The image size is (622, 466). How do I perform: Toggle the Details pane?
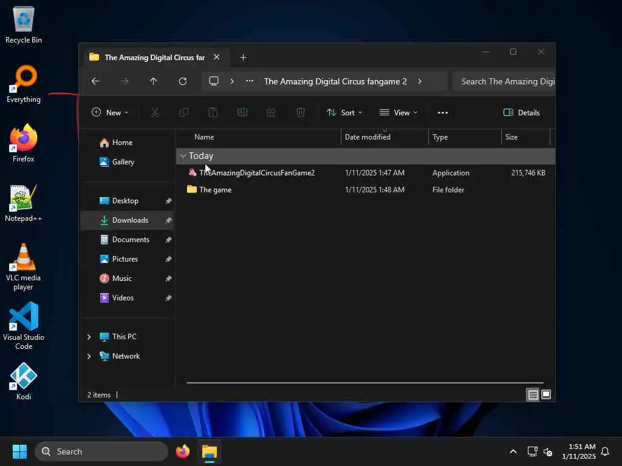[522, 112]
